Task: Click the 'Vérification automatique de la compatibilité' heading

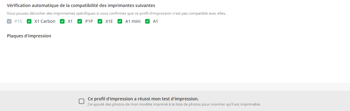Action: tap(81, 5)
